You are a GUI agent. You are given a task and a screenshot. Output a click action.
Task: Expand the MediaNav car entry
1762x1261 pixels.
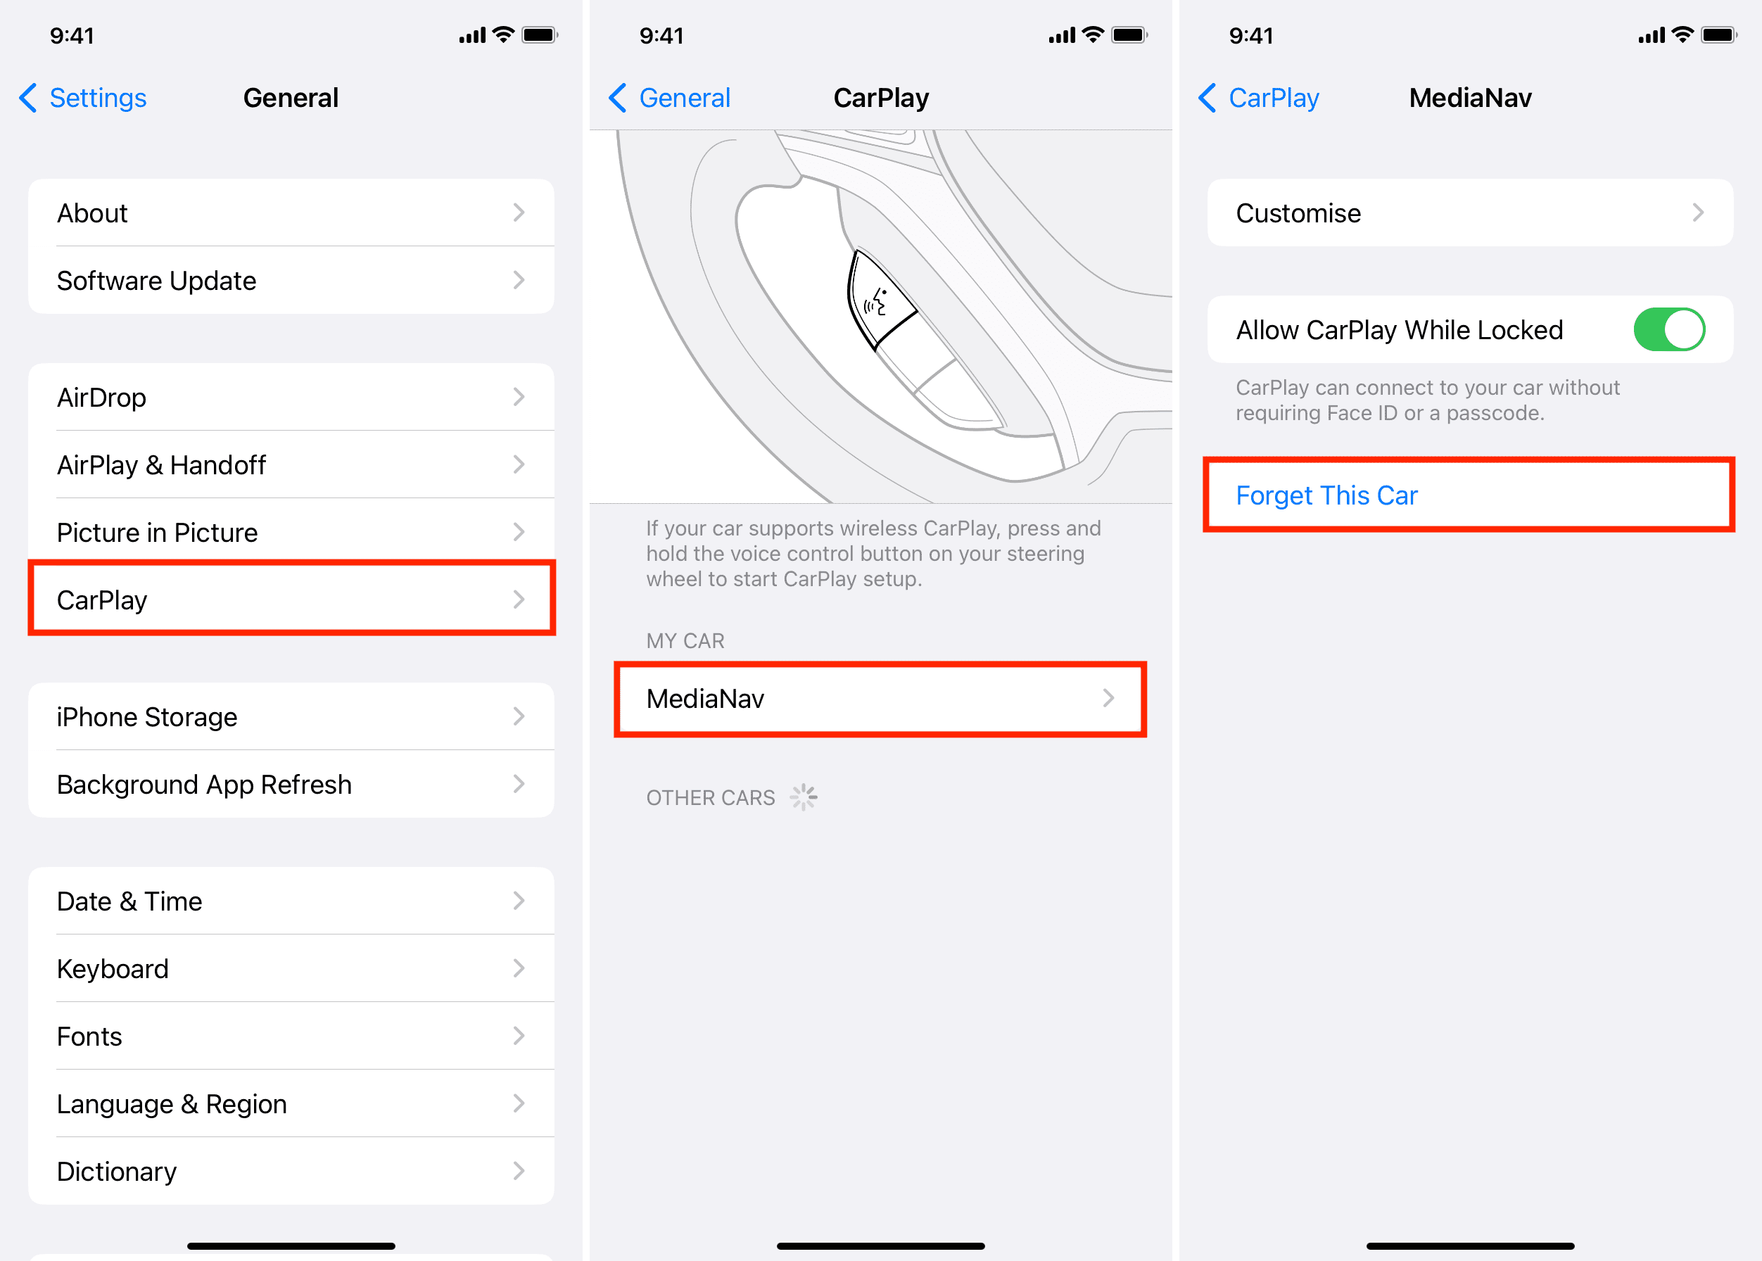(879, 697)
